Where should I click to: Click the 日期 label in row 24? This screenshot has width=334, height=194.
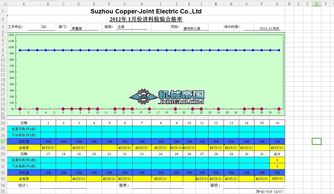tap(24, 123)
